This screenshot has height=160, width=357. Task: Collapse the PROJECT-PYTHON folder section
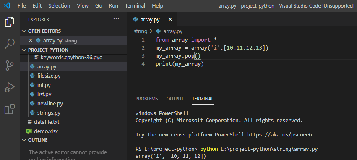24,50
